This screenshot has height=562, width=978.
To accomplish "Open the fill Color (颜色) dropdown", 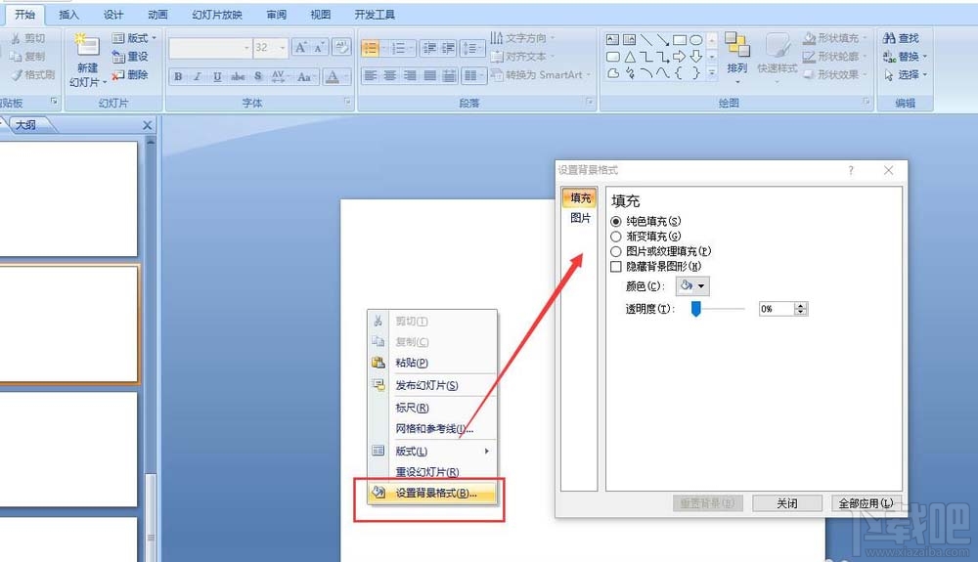I will (692, 286).
